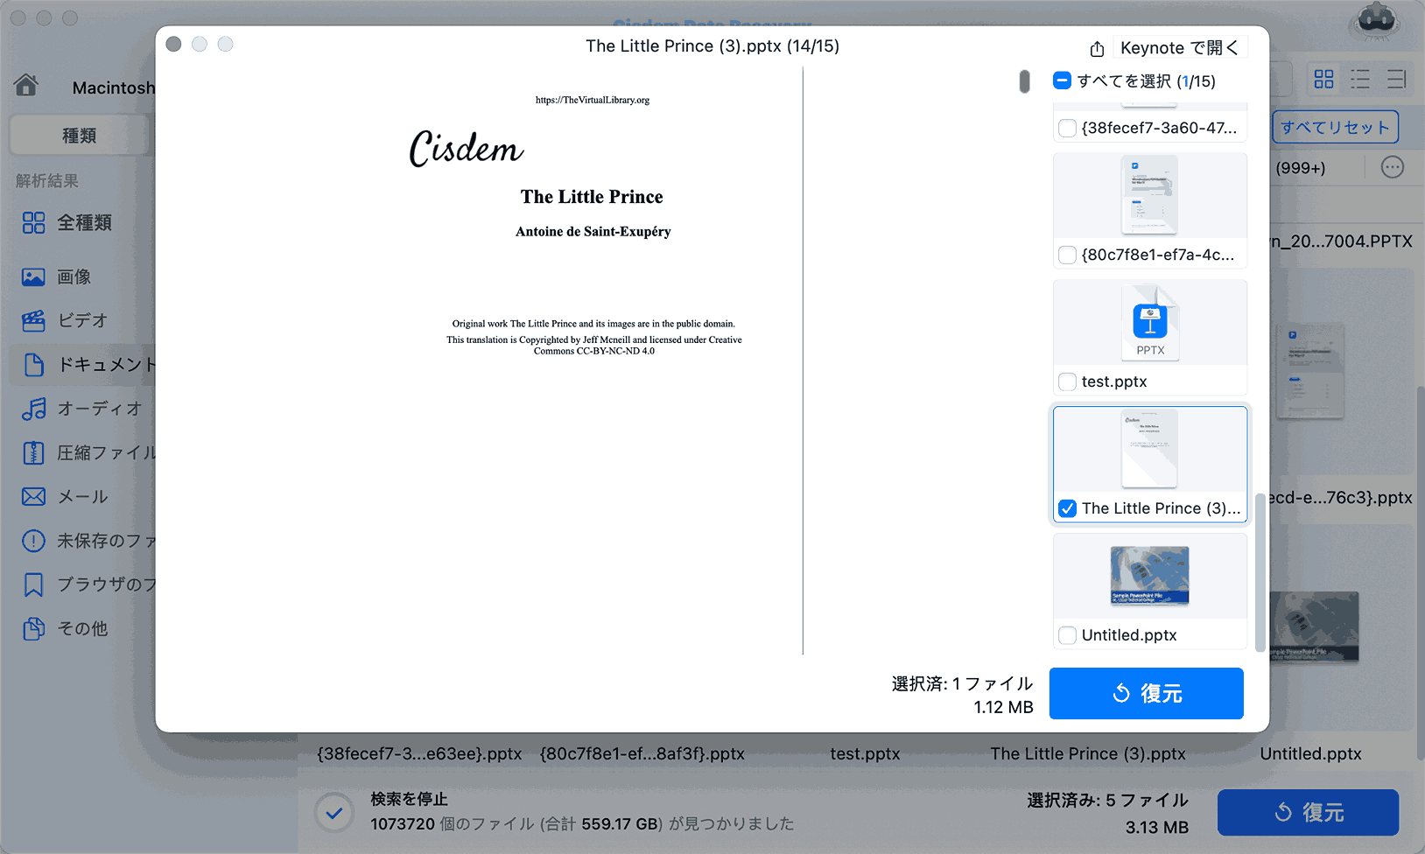Screen dimensions: 1425x854
Task: Select the {80c7f8e1 thumbnail preview
Action: (1149, 195)
